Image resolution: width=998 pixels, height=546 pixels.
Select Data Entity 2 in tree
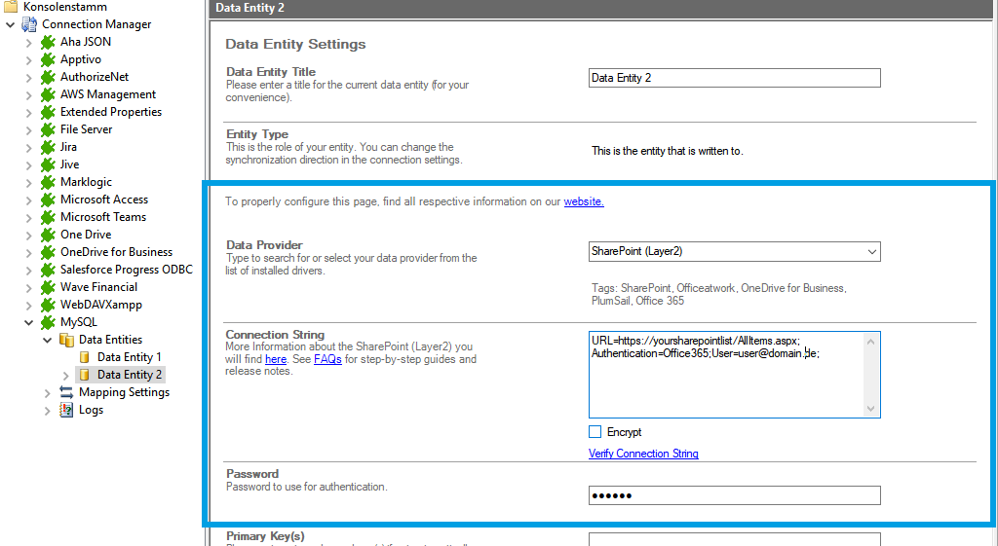point(129,375)
